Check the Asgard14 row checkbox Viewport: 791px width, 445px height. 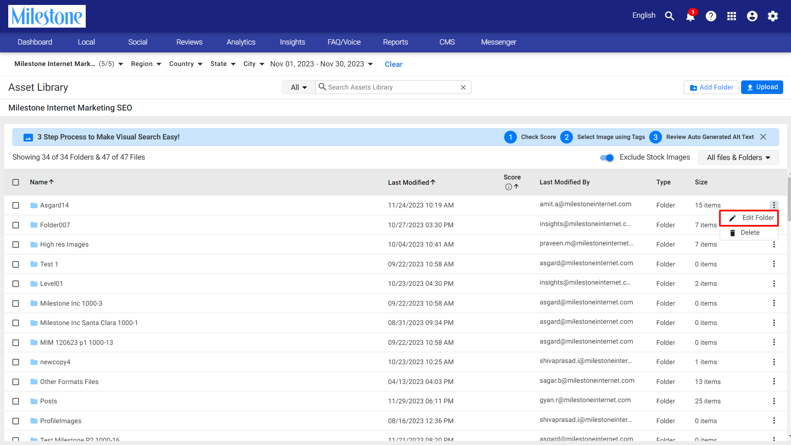pyautogui.click(x=16, y=205)
